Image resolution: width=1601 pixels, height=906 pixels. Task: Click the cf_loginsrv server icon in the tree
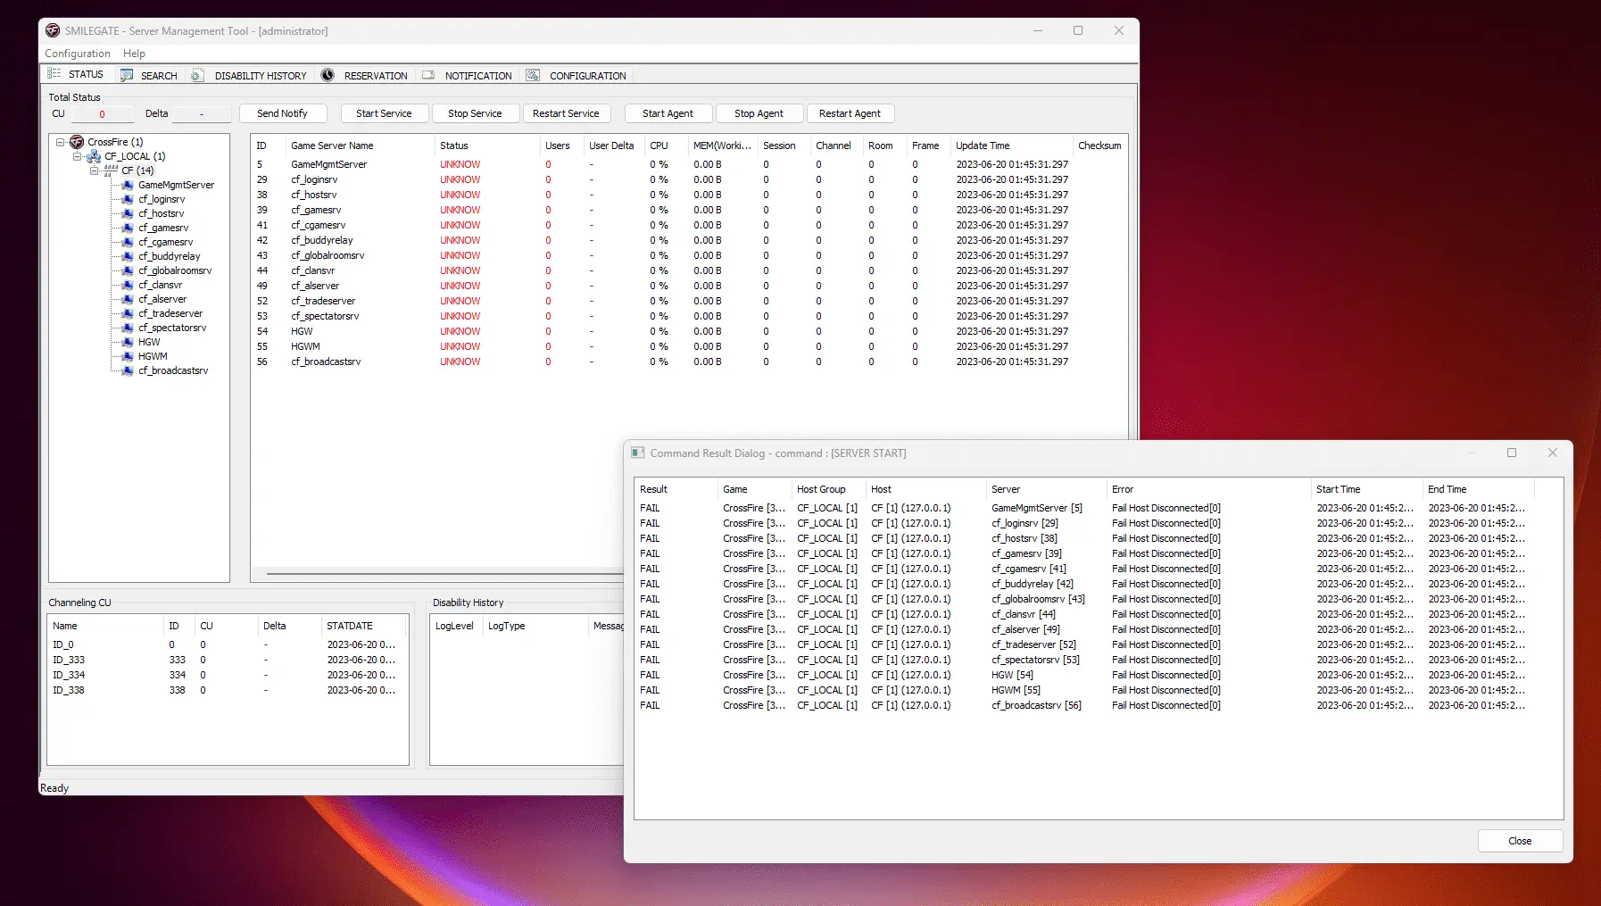pyautogui.click(x=128, y=199)
